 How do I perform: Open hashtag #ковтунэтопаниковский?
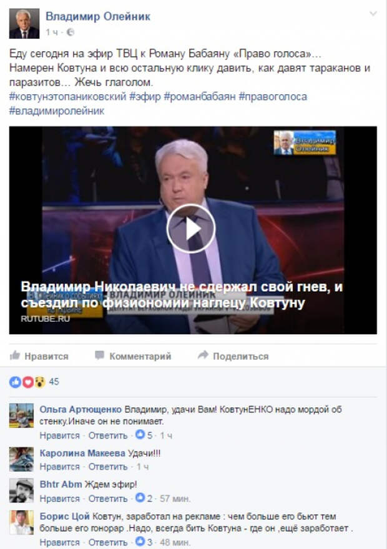coord(67,97)
